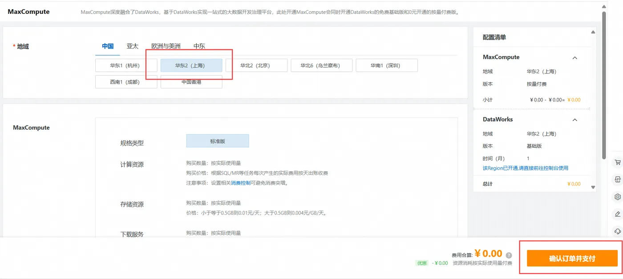Open the 该Region已开通,请直接前往控制台使用 link
Screen dimensions: 623x279
526,168
